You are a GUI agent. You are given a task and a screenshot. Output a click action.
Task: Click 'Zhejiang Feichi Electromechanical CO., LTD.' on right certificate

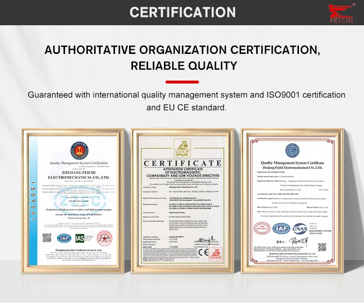pos(292,168)
